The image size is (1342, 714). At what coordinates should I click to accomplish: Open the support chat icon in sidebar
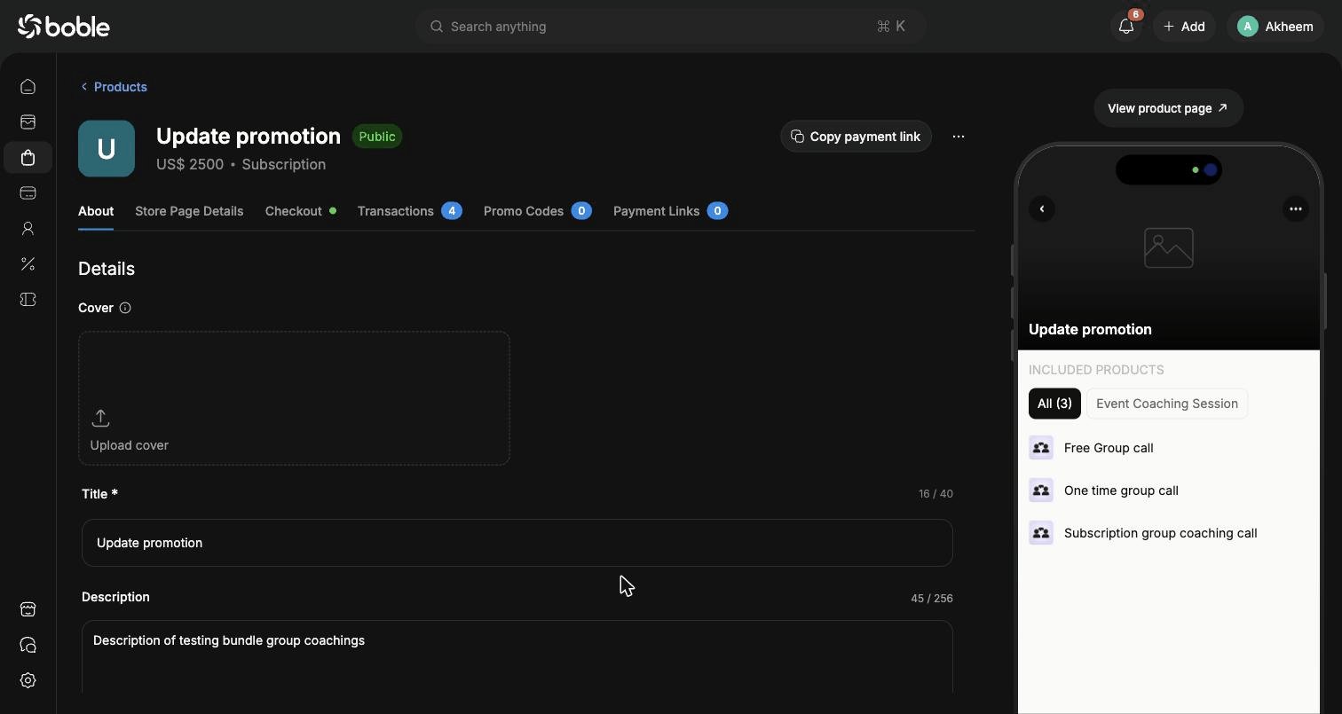28,645
